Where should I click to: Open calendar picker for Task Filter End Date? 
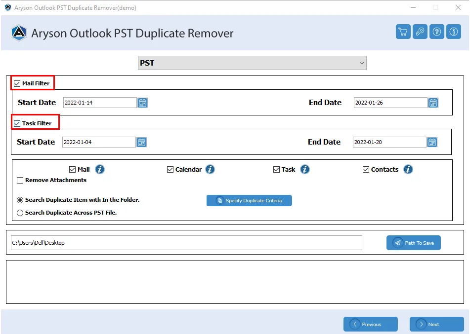tap(432, 142)
